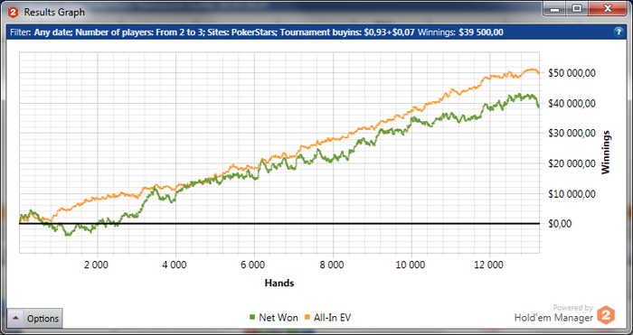Viewport: 633px width, 335px height.
Task: Click the filter description text bar
Action: pyautogui.click(x=316, y=33)
